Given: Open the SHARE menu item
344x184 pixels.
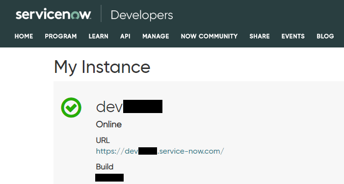Looking at the screenshot, I should 260,36.
